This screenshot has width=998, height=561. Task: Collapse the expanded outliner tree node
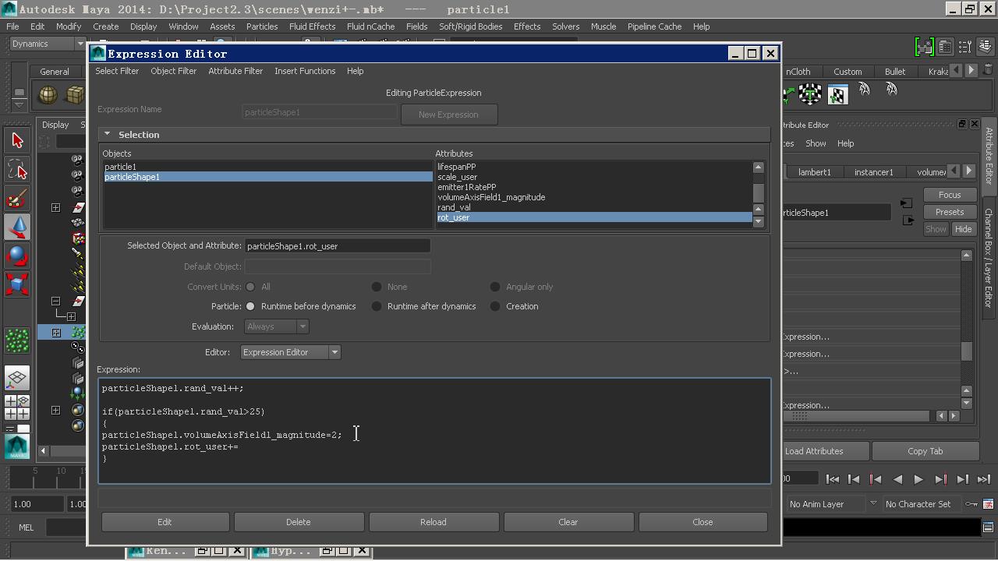click(x=56, y=301)
